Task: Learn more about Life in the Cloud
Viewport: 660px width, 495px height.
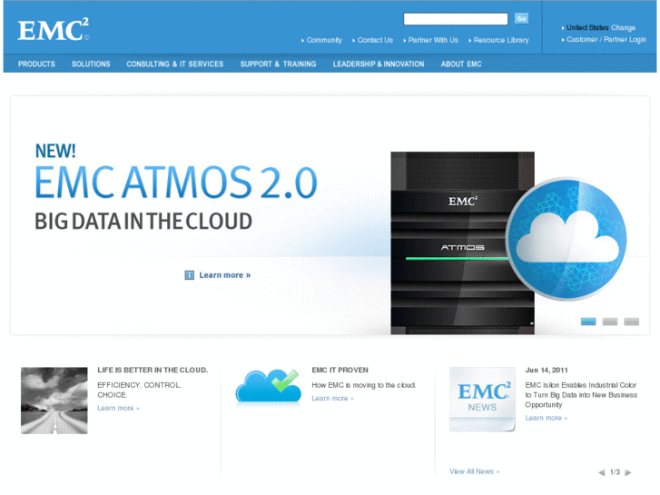Action: point(118,408)
